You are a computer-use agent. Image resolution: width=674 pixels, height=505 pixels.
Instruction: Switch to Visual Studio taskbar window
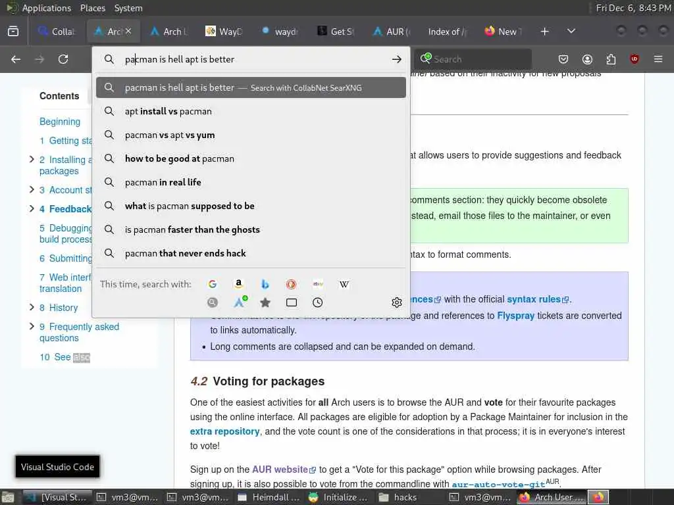(x=57, y=497)
